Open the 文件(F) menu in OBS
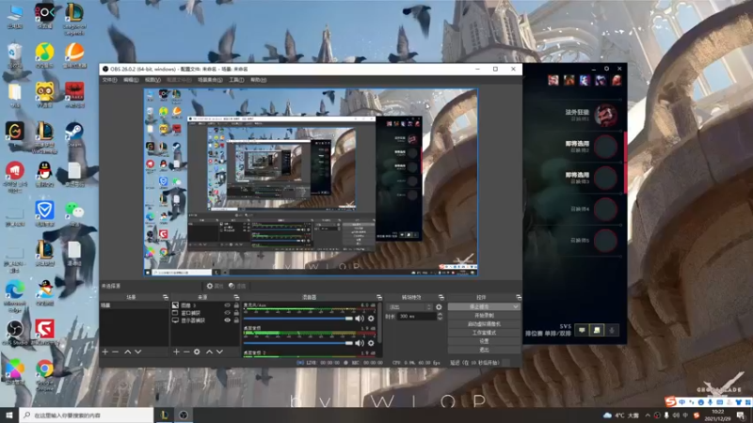The width and height of the screenshot is (753, 423). (109, 80)
